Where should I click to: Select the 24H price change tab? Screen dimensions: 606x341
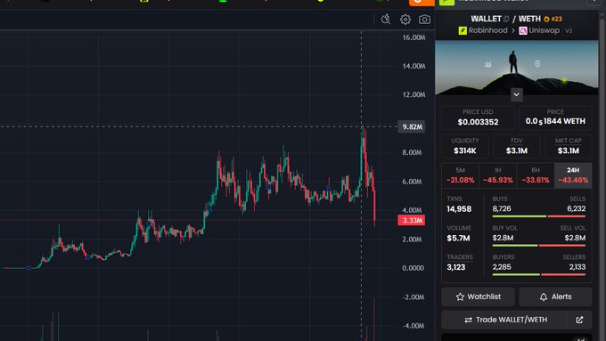(573, 175)
